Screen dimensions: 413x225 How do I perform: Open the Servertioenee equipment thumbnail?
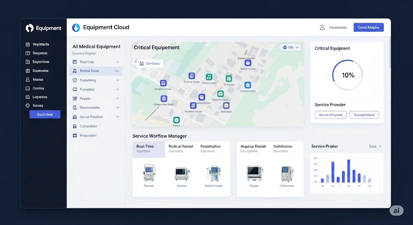tap(214, 173)
